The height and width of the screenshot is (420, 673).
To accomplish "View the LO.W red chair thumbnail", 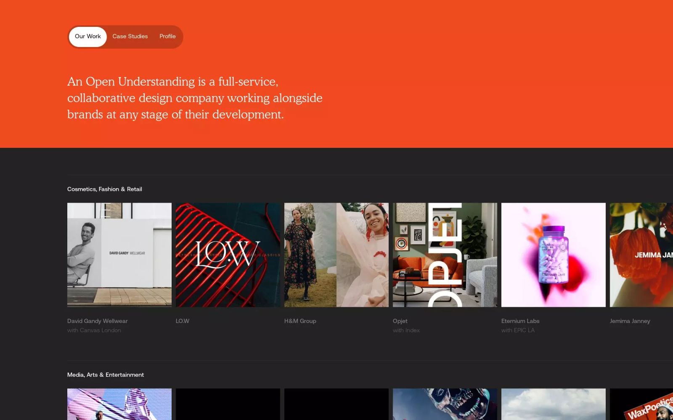I will 228,255.
